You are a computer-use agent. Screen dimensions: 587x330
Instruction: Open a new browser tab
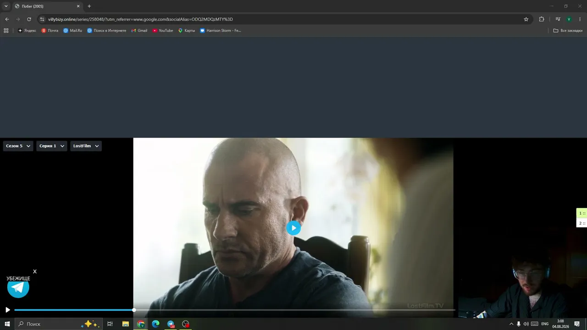click(89, 6)
